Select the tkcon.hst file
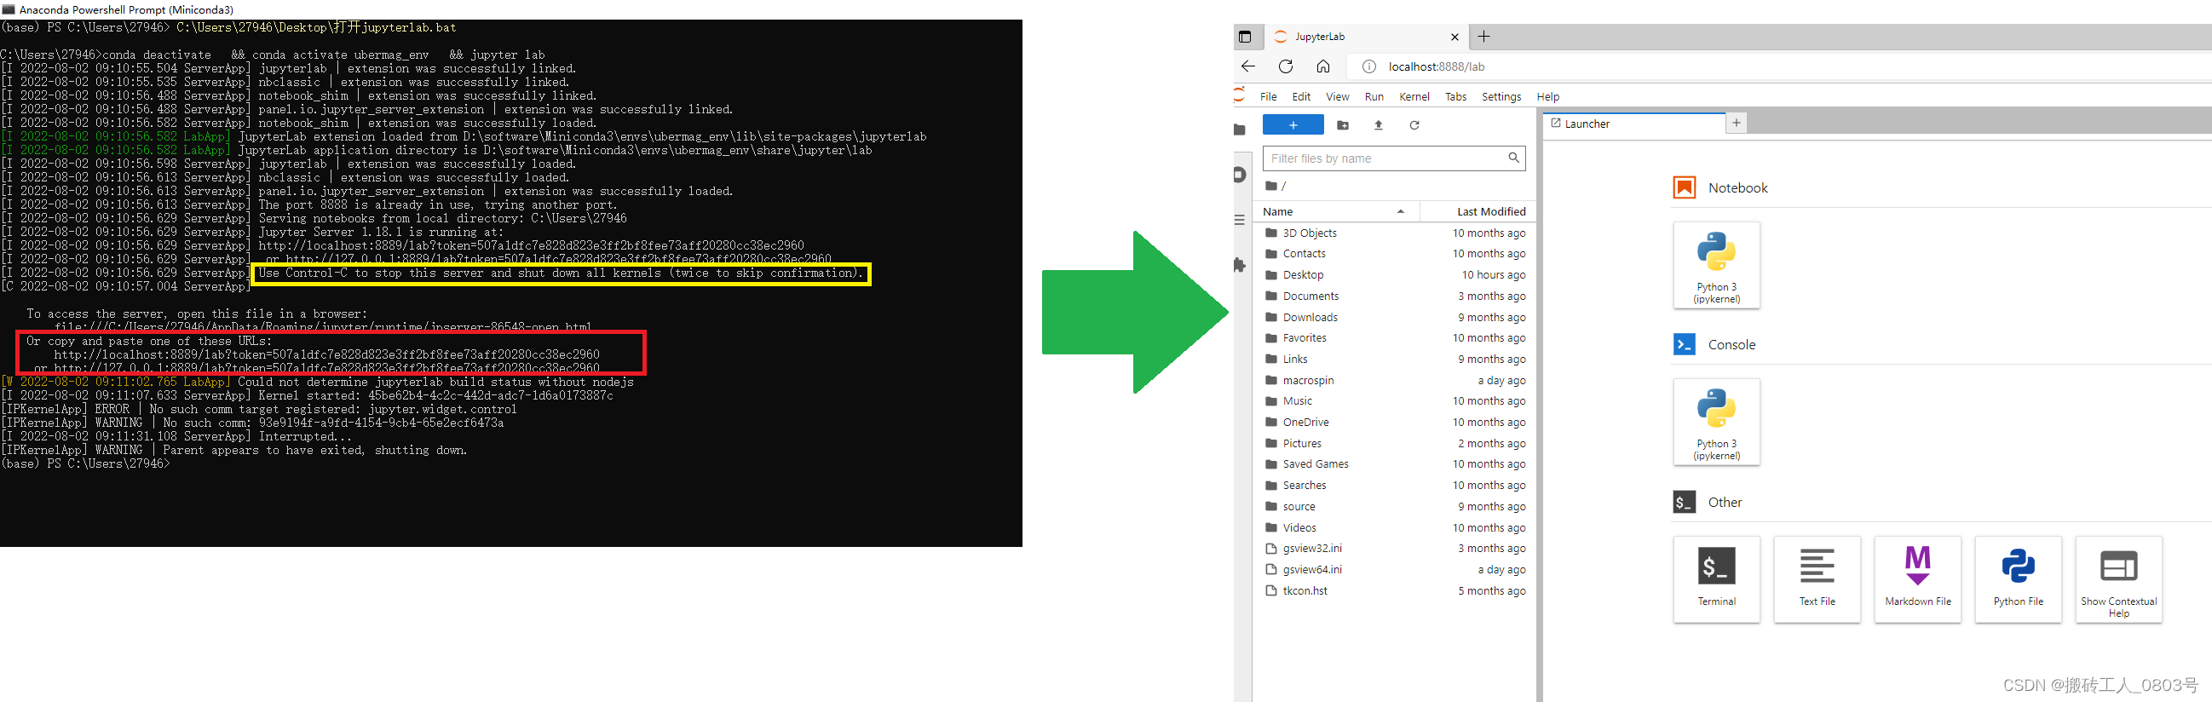 tap(1395, 590)
